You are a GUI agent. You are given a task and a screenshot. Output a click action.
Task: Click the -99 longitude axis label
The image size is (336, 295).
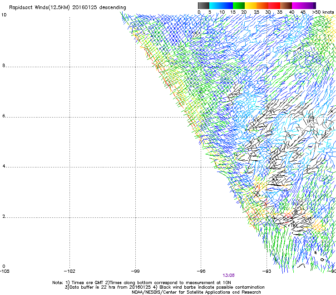(x=135, y=271)
